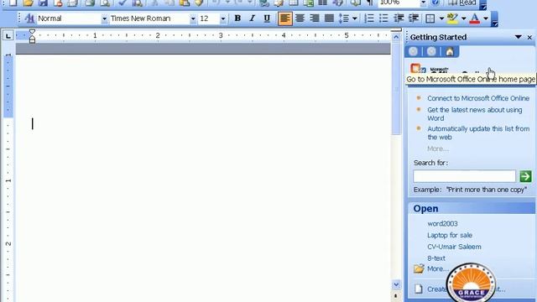Click the Paste clipboard icon
537x302 pixels.
coord(185,3)
